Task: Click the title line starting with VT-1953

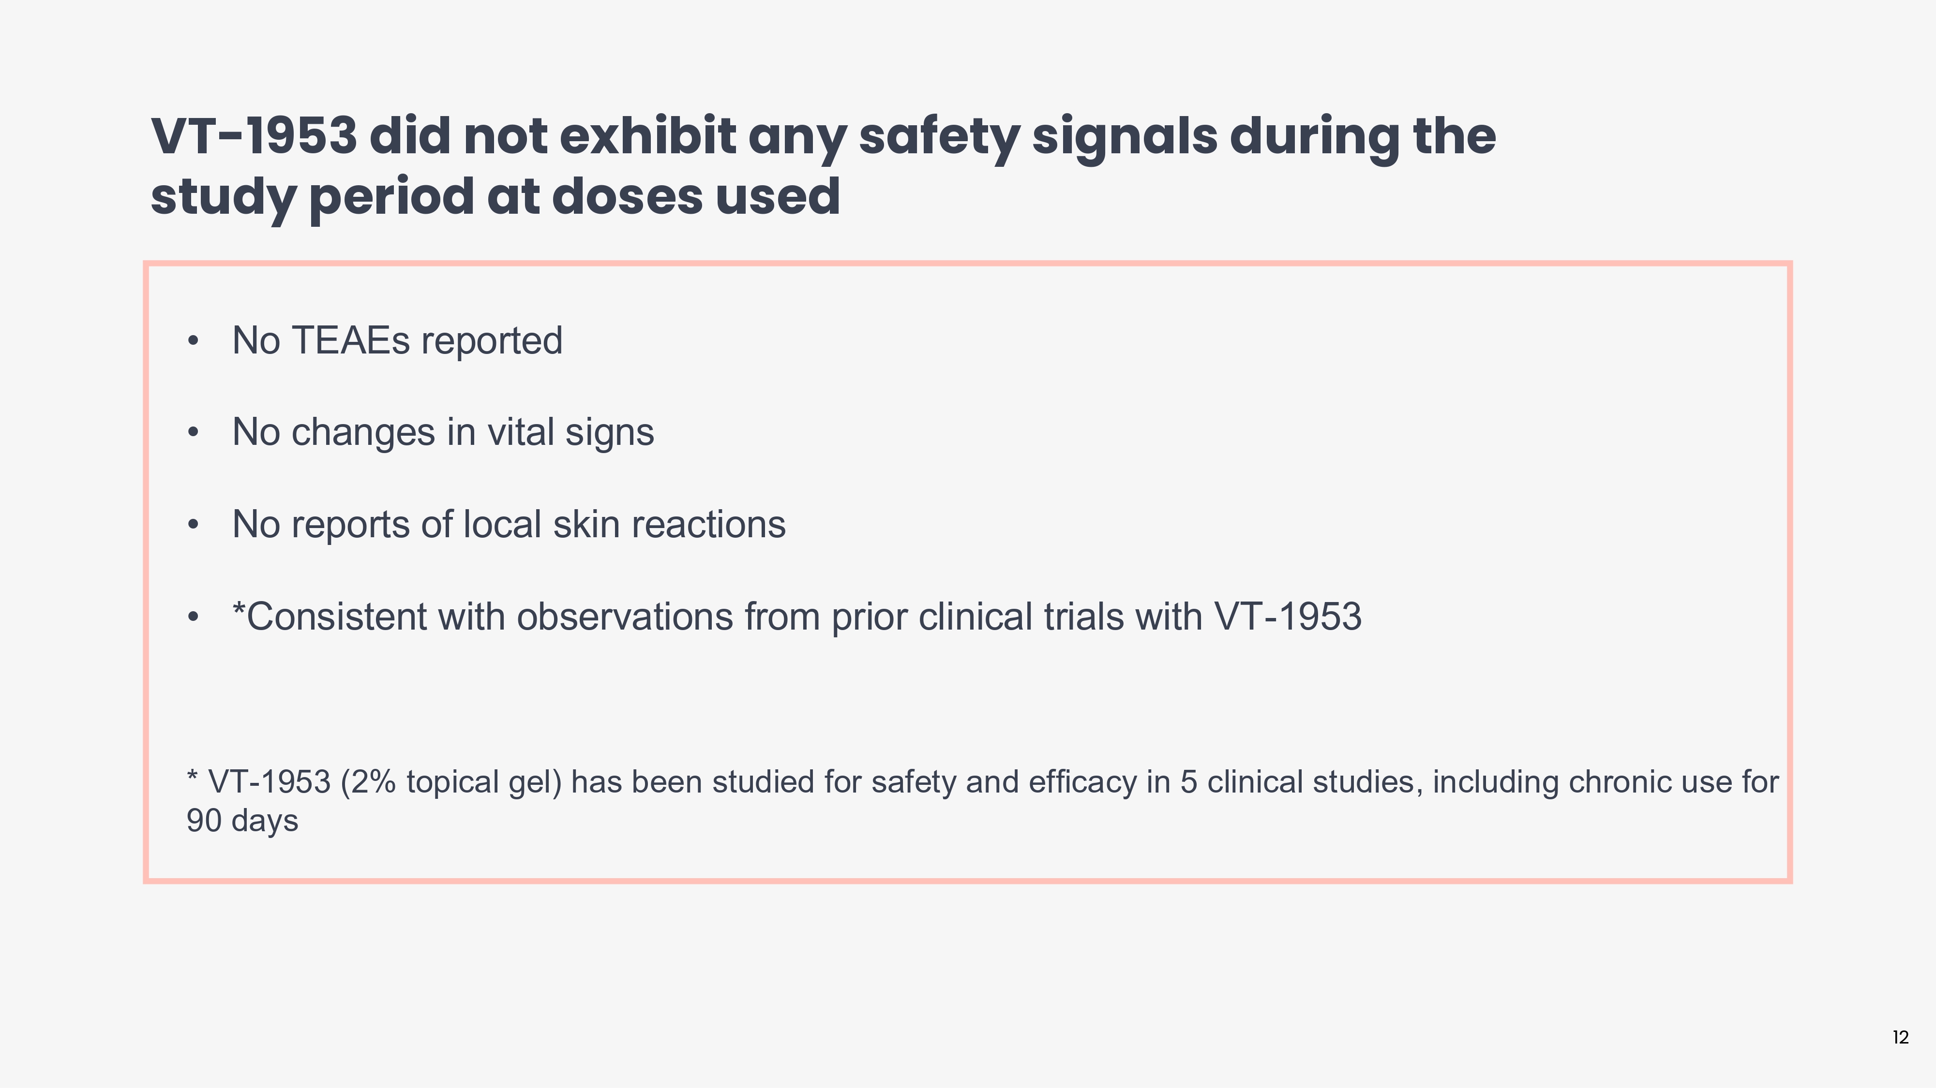Action: pyautogui.click(x=823, y=137)
